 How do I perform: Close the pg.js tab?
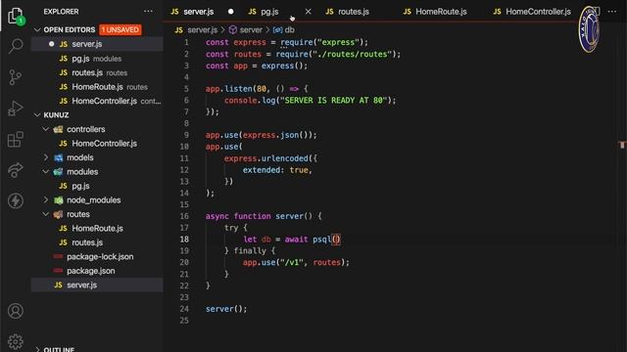tap(308, 12)
